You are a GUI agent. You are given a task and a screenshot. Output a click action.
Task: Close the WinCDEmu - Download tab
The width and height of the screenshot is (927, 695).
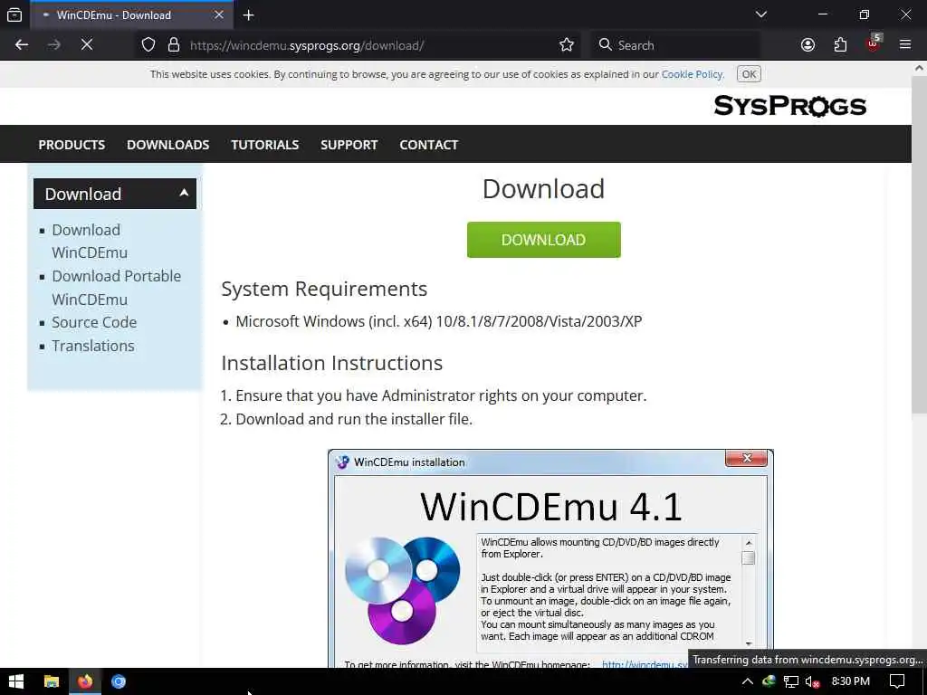click(219, 14)
